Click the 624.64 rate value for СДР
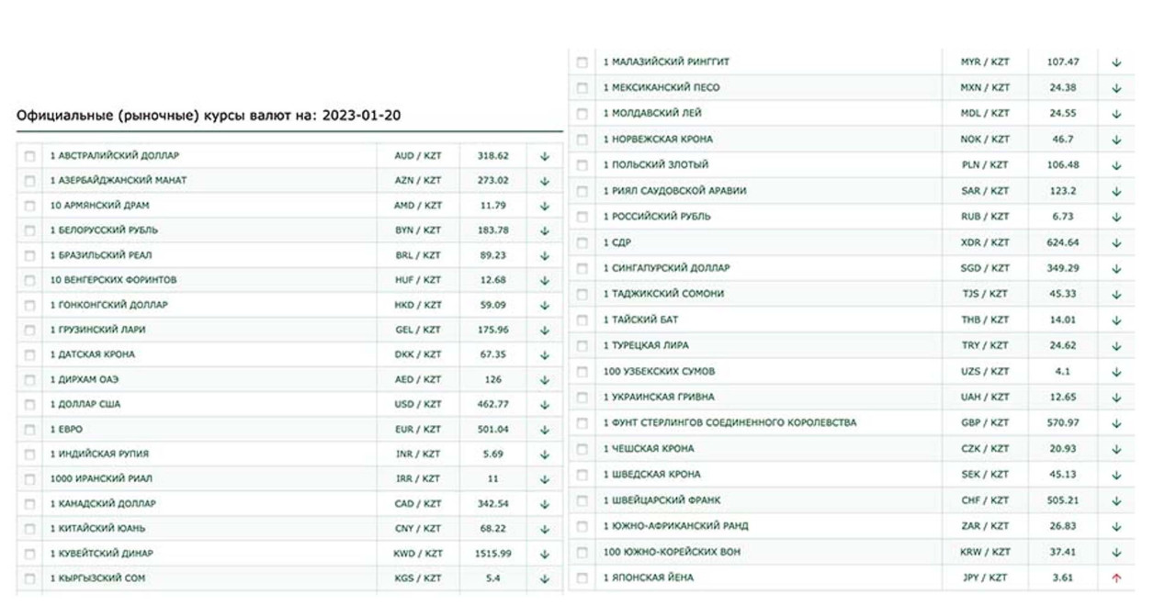This screenshot has width=1176, height=606. coord(1062,243)
